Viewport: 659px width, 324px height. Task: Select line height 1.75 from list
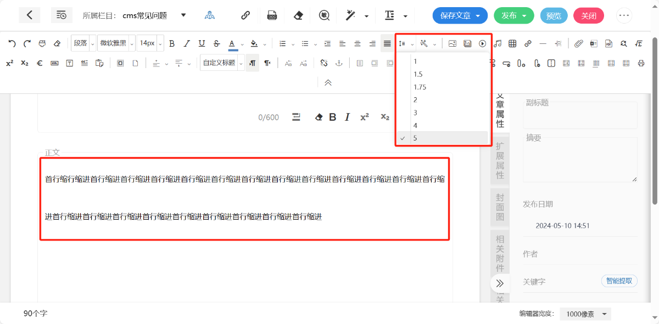click(420, 87)
